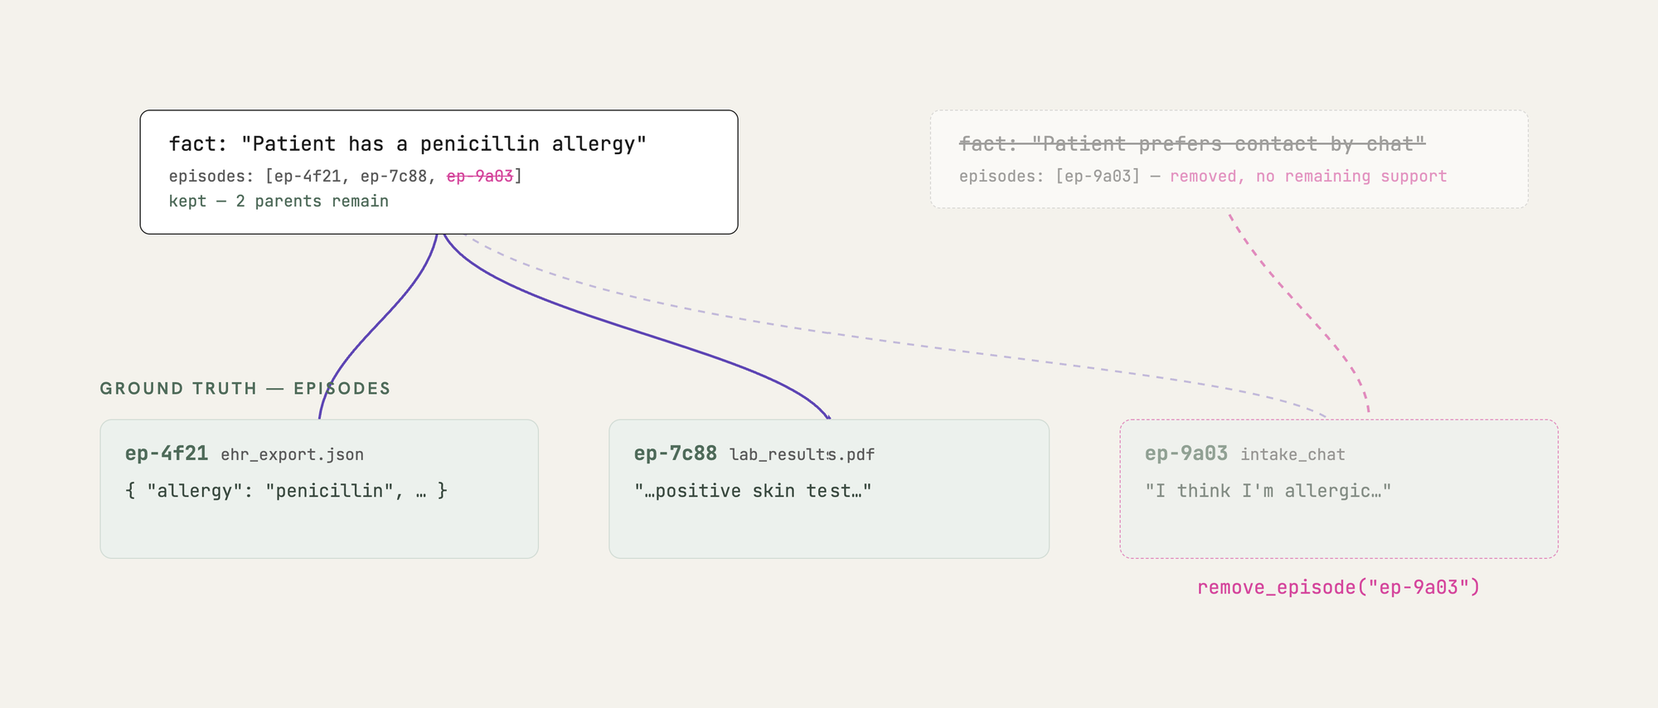Click the ehr_export.json file label
1658x708 pixels.
coord(292,454)
